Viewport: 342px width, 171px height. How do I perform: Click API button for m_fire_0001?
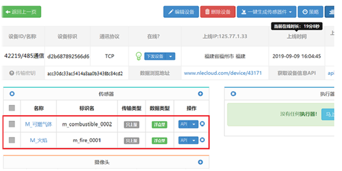184,140
